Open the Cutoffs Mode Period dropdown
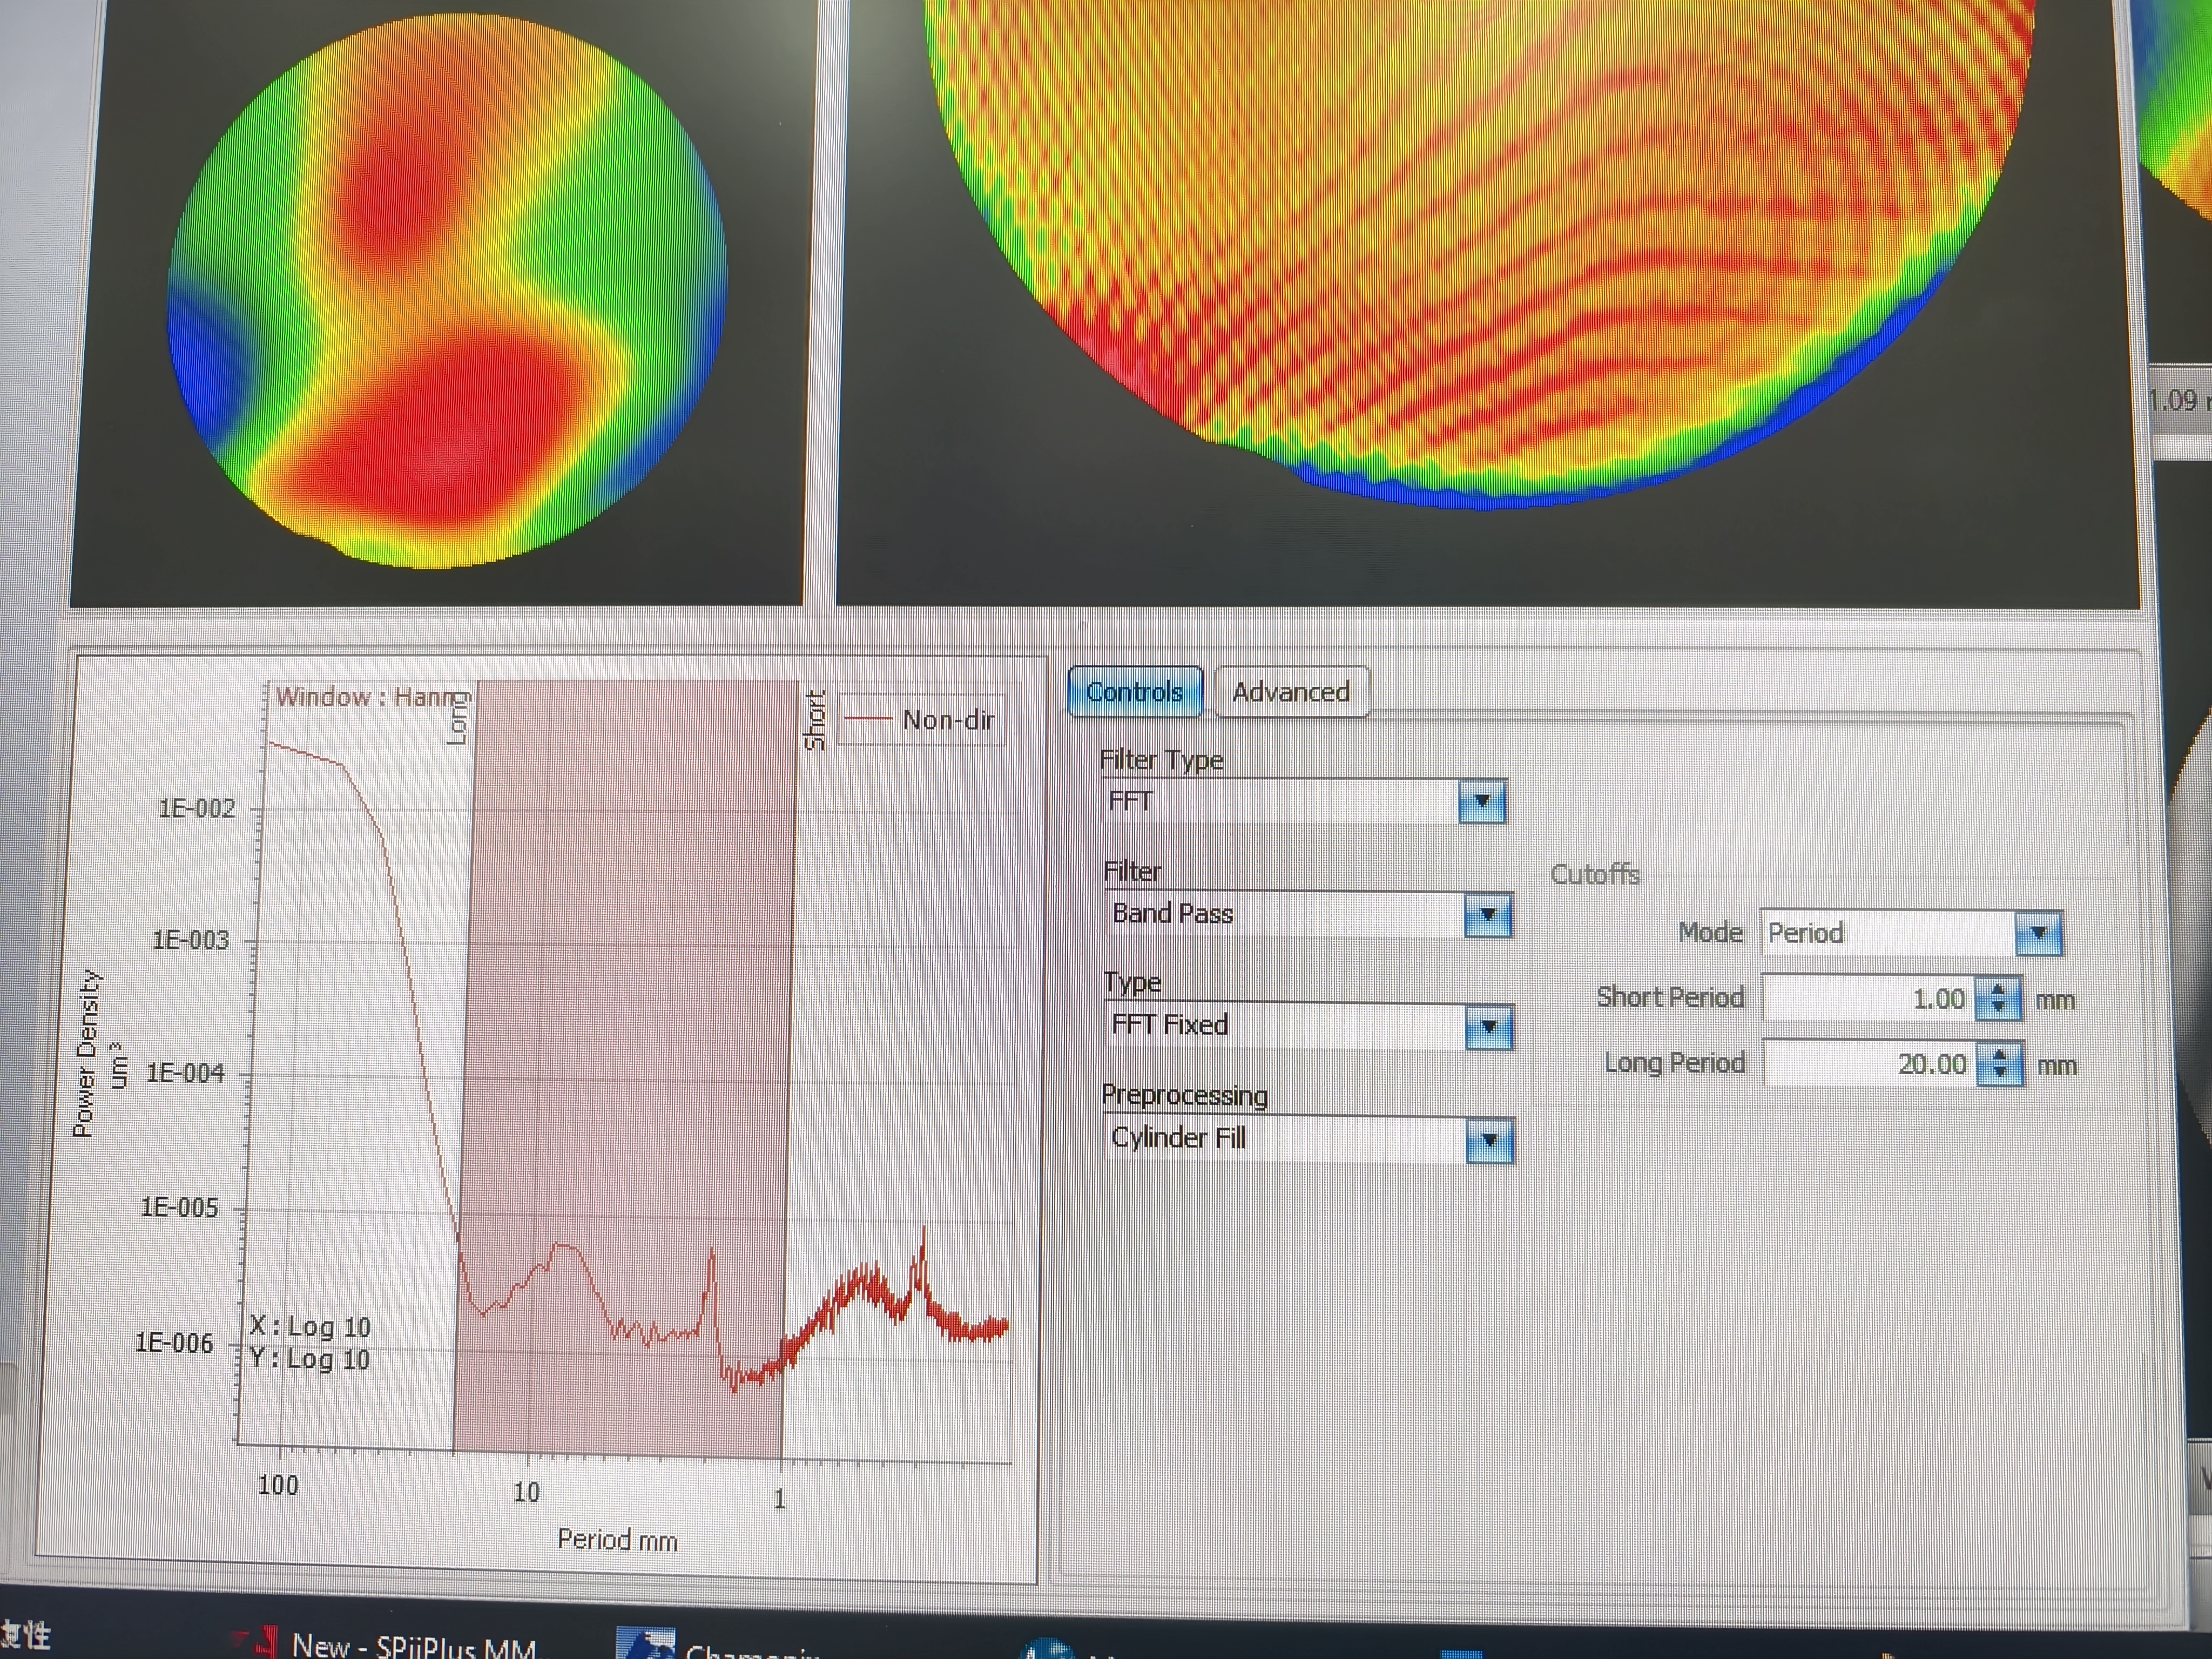This screenshot has height=1659, width=2212. pyautogui.click(x=2038, y=934)
